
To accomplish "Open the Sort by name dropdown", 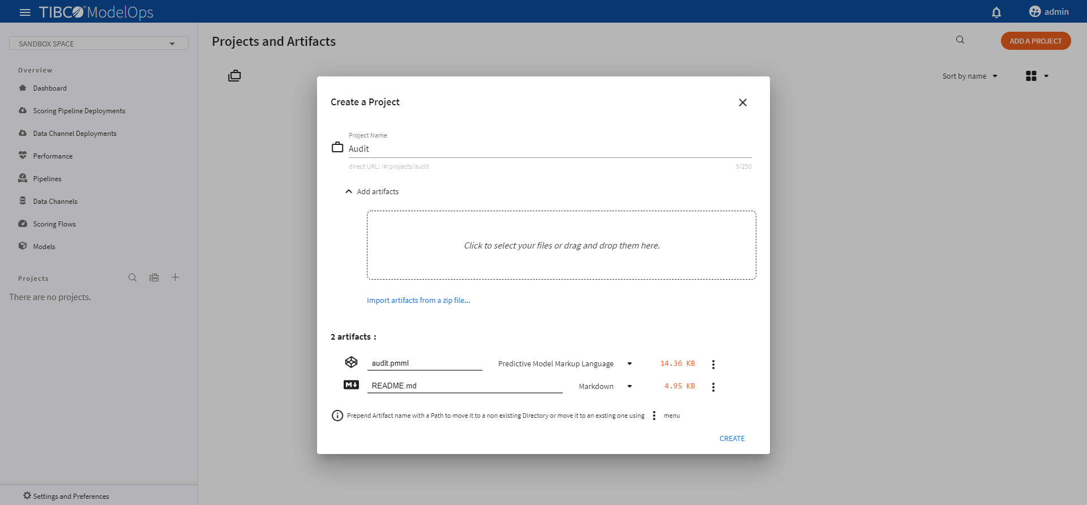I will click(970, 76).
